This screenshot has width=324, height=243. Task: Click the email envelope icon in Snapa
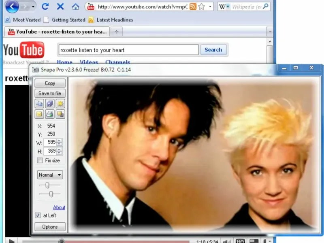tap(39, 114)
